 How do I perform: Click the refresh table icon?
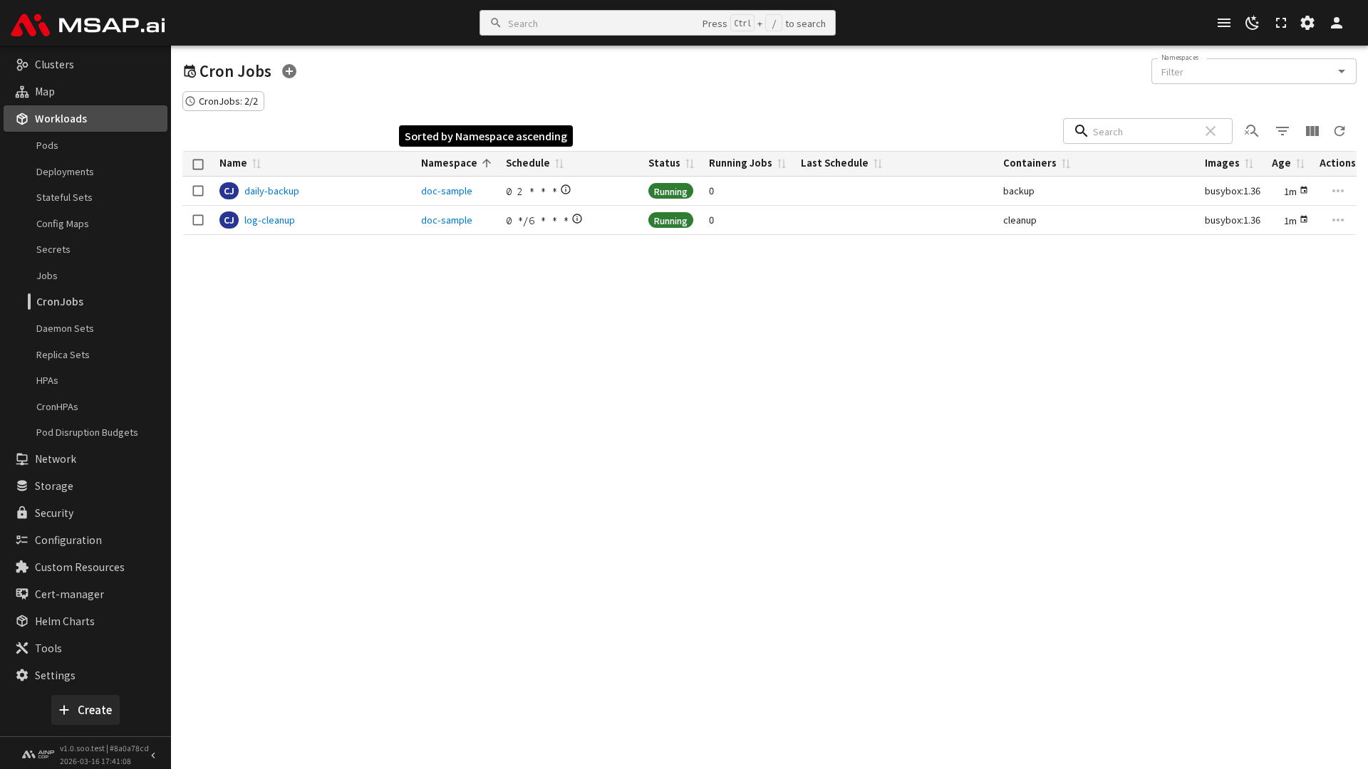pyautogui.click(x=1339, y=131)
